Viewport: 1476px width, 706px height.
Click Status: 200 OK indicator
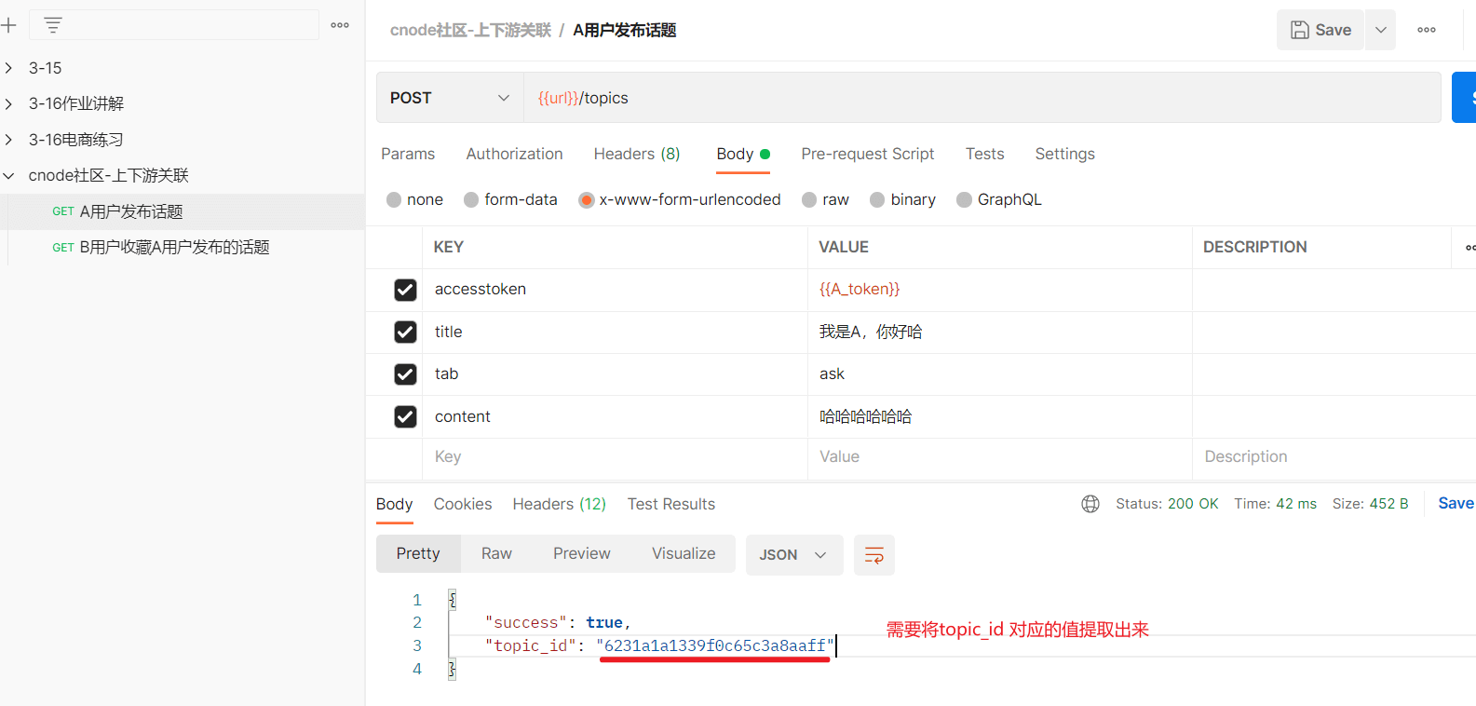[x=1167, y=503]
